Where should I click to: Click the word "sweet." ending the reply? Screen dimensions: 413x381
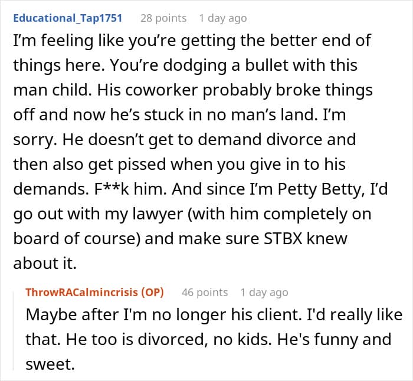(50, 364)
